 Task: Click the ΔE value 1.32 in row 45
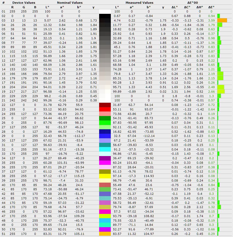[x=211, y=207]
